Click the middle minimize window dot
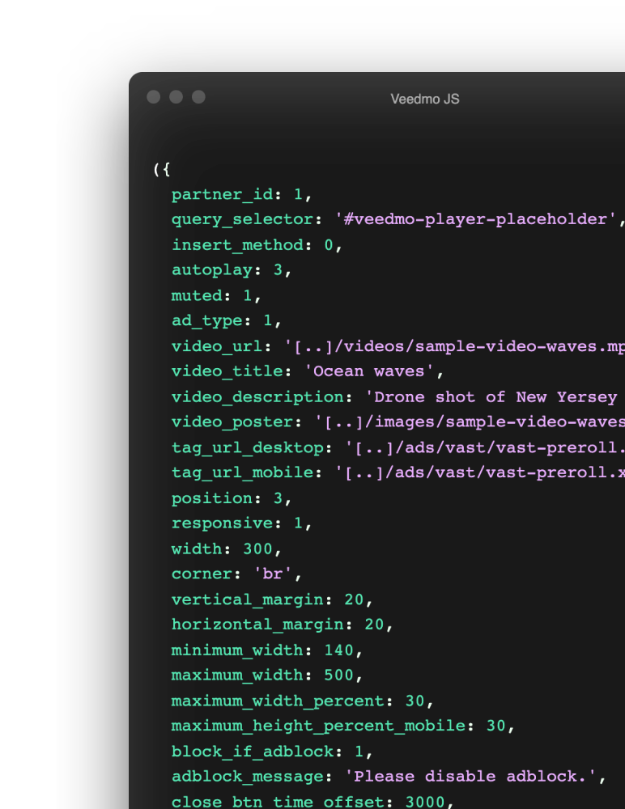625x809 pixels. click(x=176, y=97)
